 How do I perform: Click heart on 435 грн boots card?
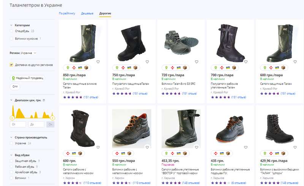[245, 147]
